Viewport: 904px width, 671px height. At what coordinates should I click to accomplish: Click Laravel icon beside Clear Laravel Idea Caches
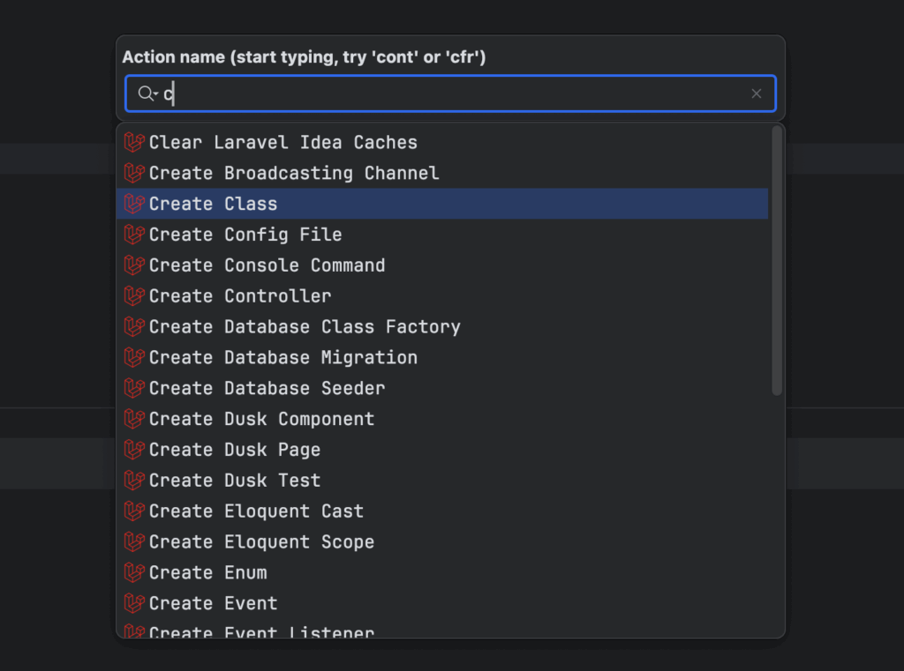[x=134, y=142]
